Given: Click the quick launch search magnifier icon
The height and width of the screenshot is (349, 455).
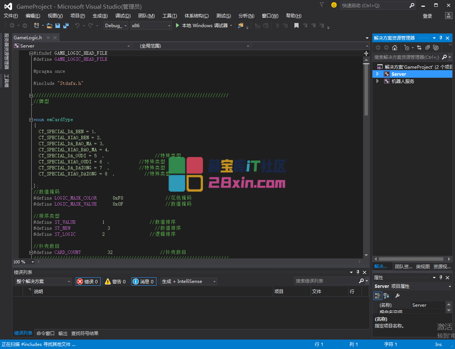Looking at the screenshot, I should point(412,5).
